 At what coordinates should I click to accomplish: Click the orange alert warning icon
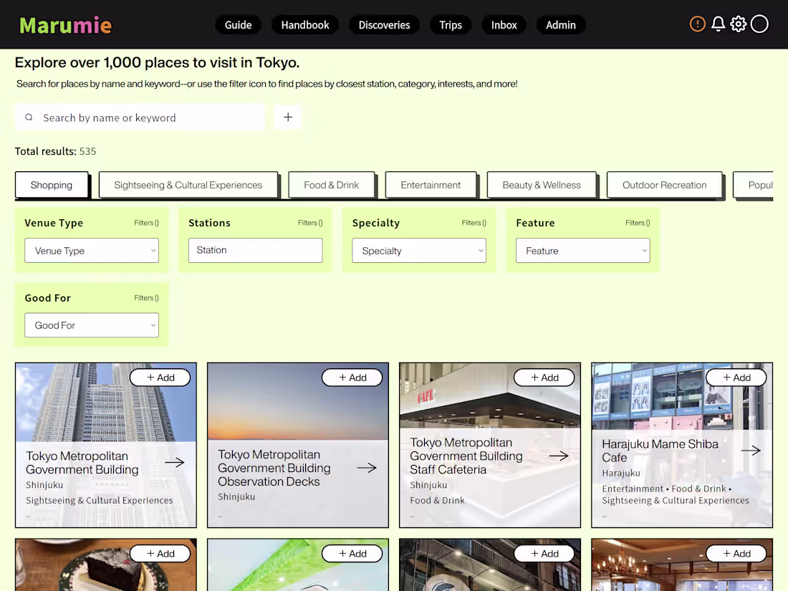[x=697, y=24]
